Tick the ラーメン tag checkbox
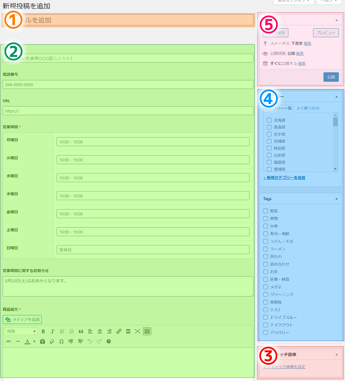This screenshot has height=381, width=345. [x=265, y=249]
